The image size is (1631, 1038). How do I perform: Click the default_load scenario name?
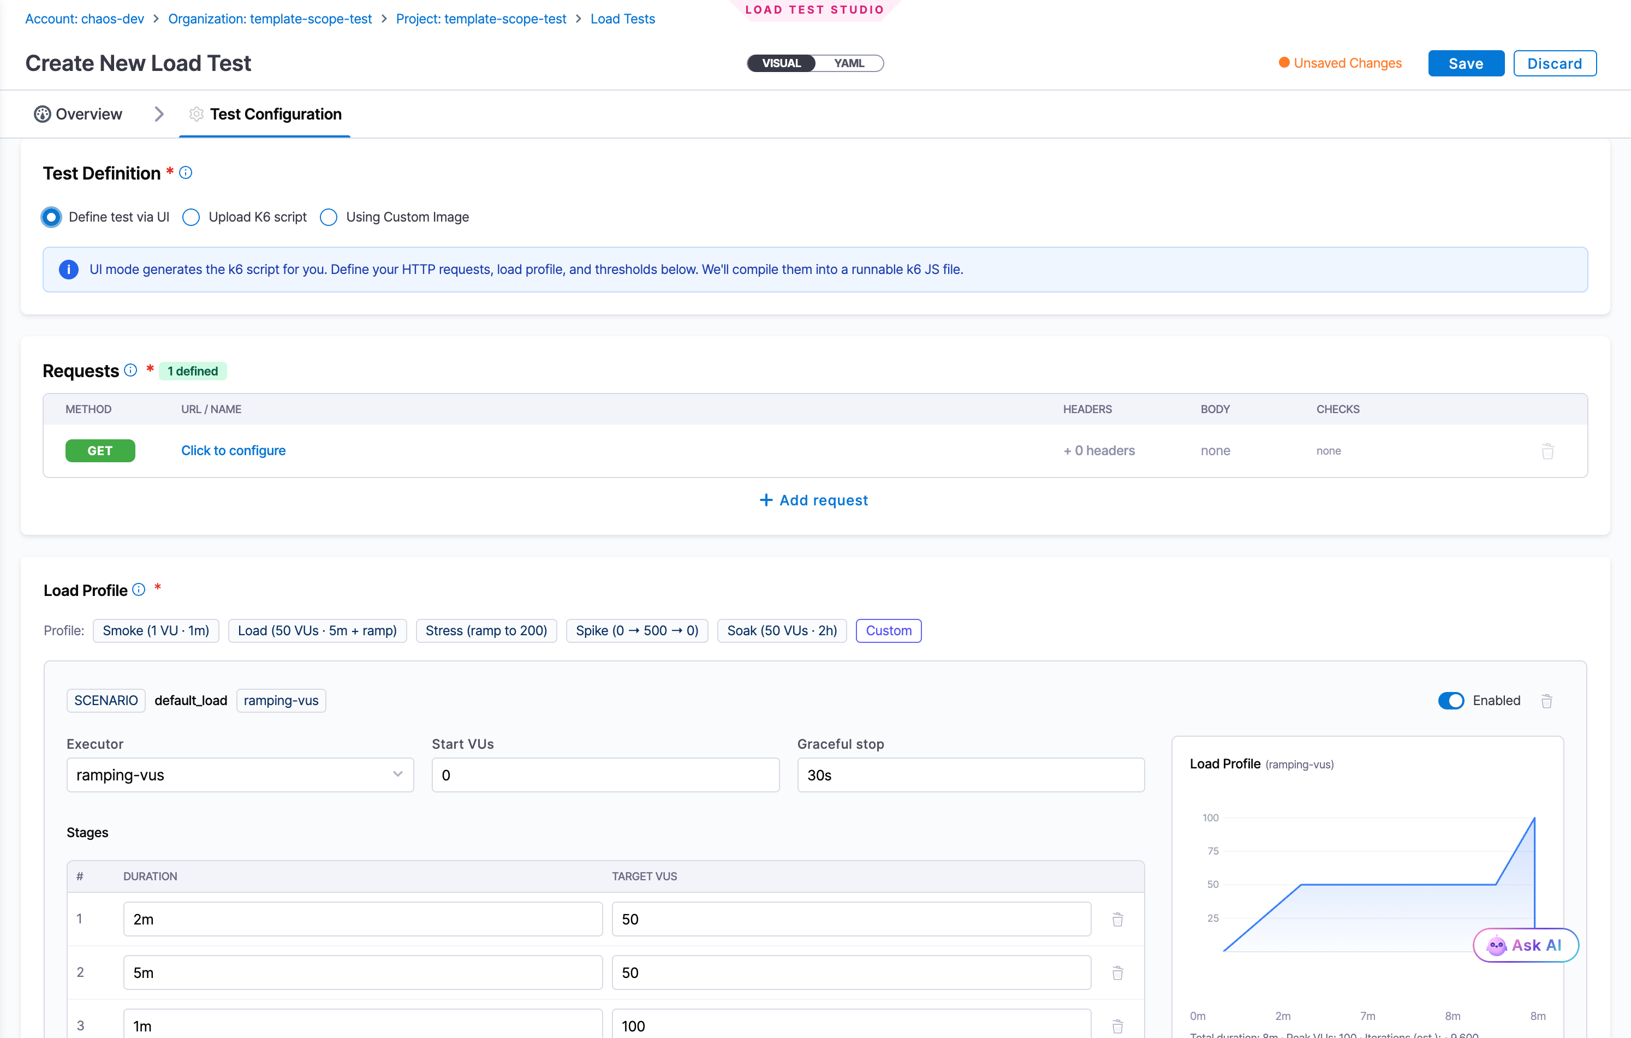pos(191,701)
